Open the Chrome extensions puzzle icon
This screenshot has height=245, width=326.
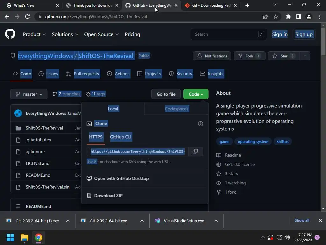288,17
